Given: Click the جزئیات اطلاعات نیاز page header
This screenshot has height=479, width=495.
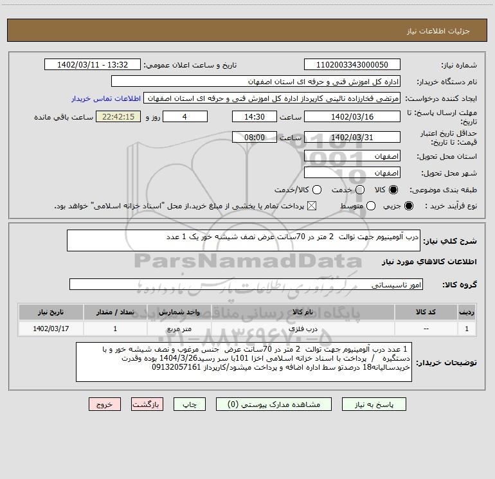Looking at the screenshot, I should coord(438,31).
